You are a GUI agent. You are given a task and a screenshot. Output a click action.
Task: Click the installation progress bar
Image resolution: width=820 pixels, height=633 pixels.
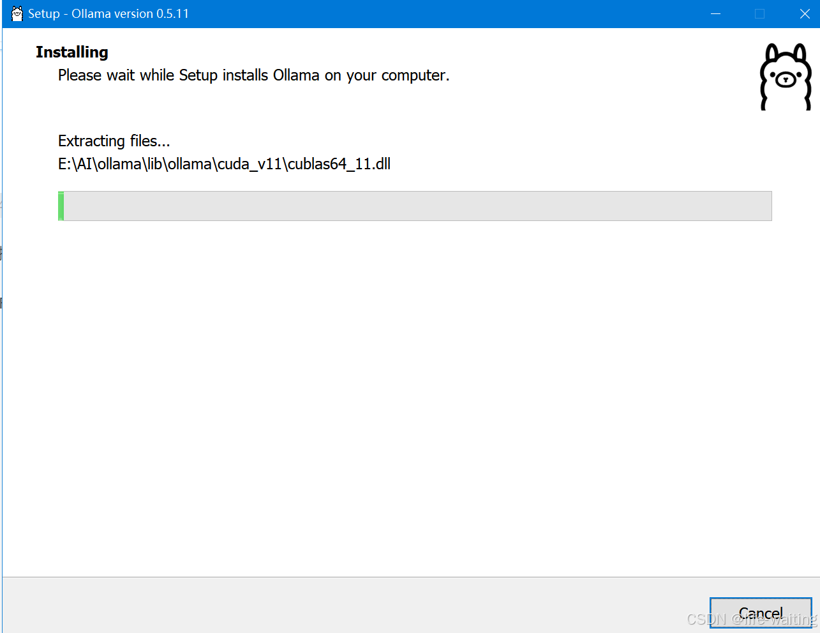pyautogui.click(x=415, y=206)
